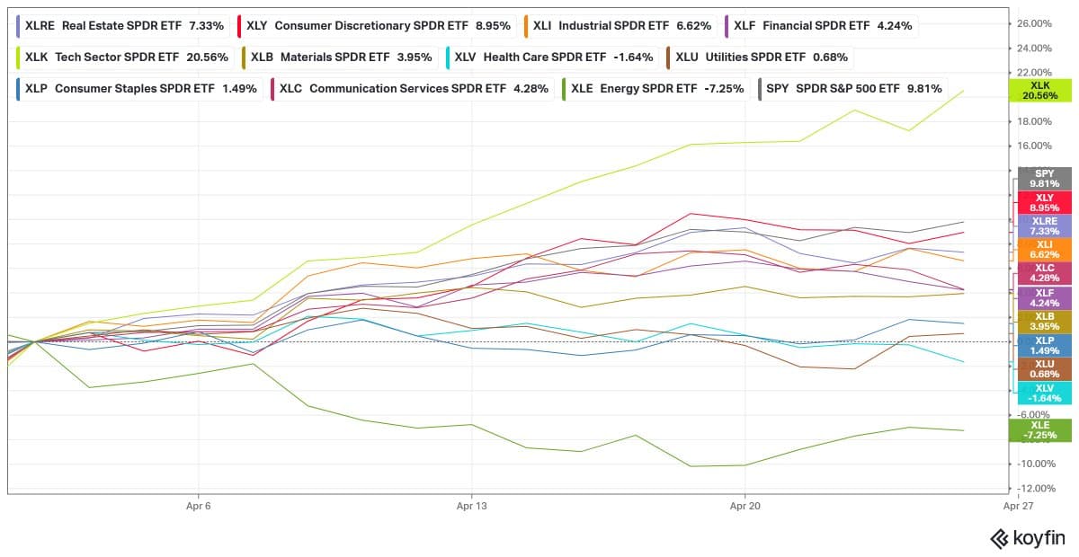Click the XLC Communication Services legend entry
This screenshot has height=557, width=1079.
coord(414,88)
